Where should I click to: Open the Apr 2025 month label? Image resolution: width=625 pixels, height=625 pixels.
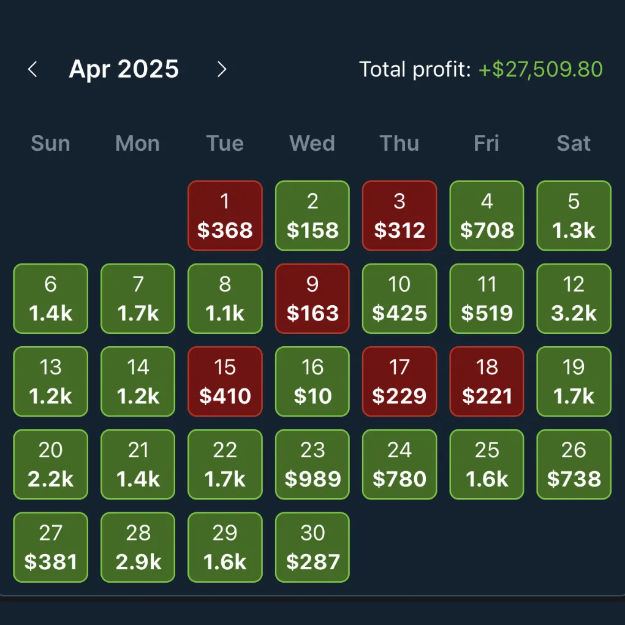[124, 69]
